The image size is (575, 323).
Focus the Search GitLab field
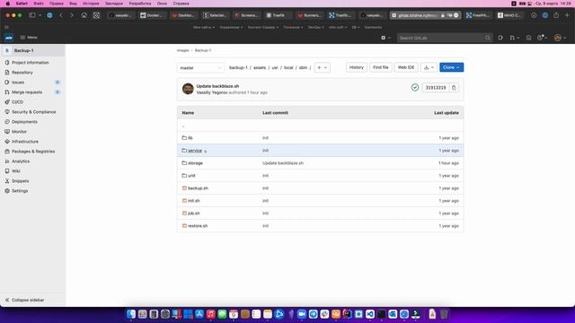tap(444, 38)
